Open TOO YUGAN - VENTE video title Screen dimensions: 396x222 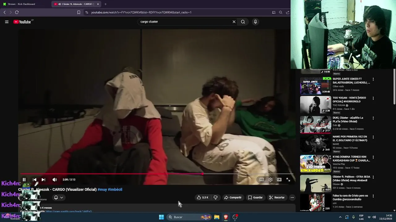click(350, 100)
